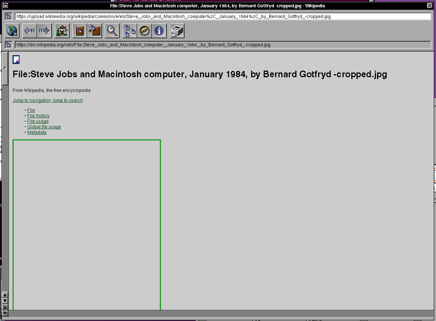The width and height of the screenshot is (436, 321).
Task: Click the vertical scrollbar thumb
Action: click(x=5, y=69)
